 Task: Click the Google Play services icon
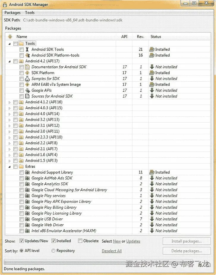pyautogui.click(x=27, y=195)
